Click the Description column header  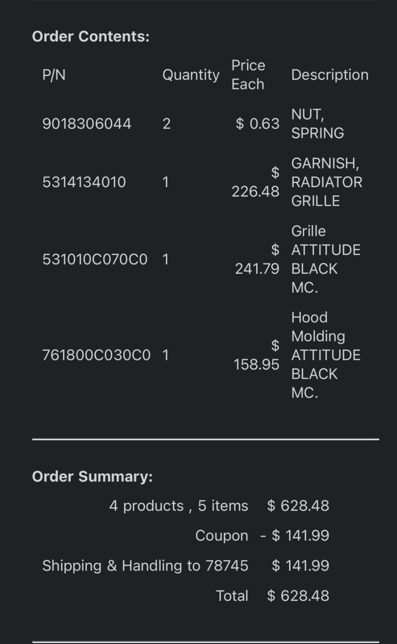click(x=330, y=75)
